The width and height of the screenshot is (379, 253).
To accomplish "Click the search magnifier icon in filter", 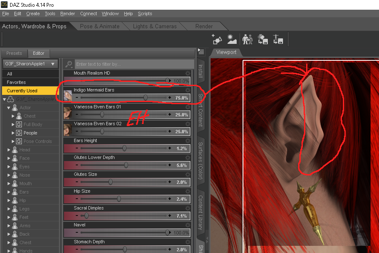I will coord(69,64).
